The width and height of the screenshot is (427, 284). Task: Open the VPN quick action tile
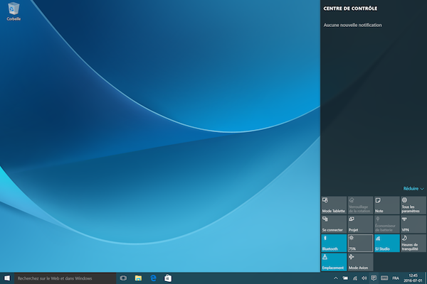click(x=413, y=224)
